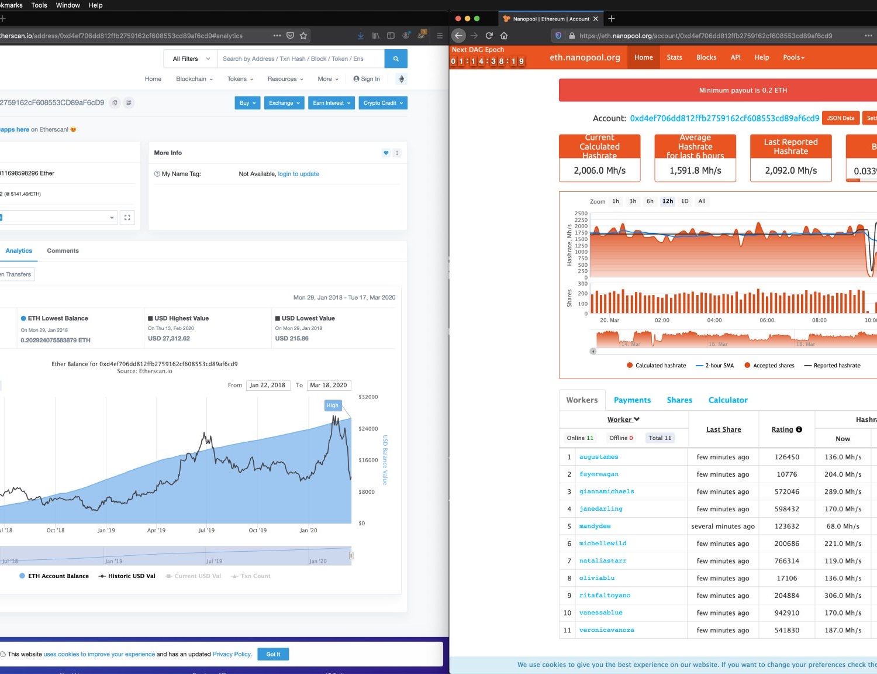Click expand fullscreen icon beside token dropdown

pos(127,218)
